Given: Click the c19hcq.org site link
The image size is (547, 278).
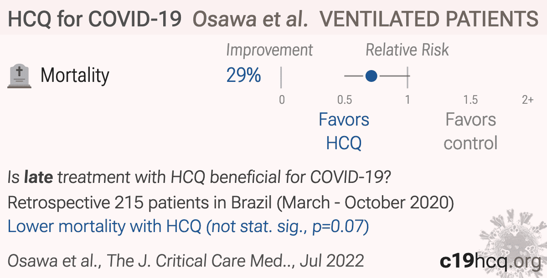Looking at the screenshot, I should 489,261.
